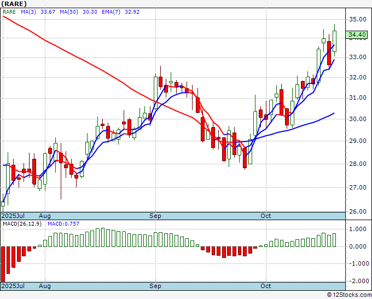Click the 28.00 price axis label
372x299 pixels.
click(358, 164)
